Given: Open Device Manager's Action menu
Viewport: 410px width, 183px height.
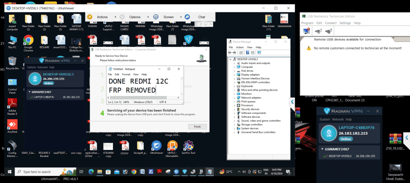Looking at the screenshot, I should tap(240, 47).
